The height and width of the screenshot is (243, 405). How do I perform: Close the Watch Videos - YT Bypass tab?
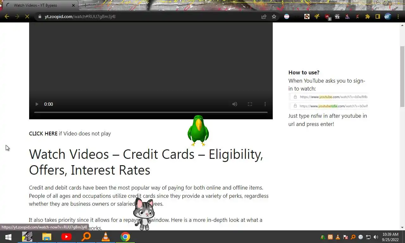coord(73,5)
